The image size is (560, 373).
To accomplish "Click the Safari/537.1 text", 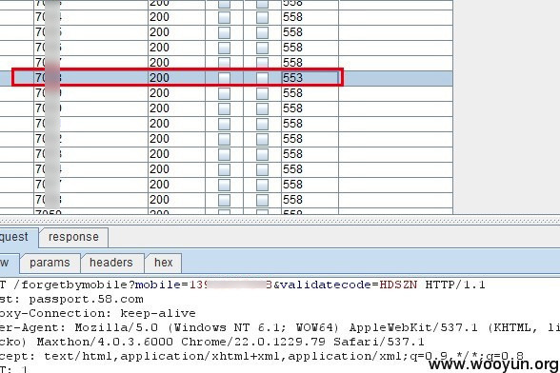I will tap(379, 342).
